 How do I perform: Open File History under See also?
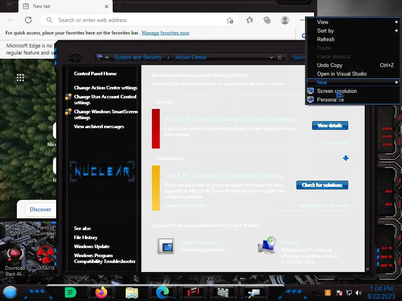click(86, 237)
